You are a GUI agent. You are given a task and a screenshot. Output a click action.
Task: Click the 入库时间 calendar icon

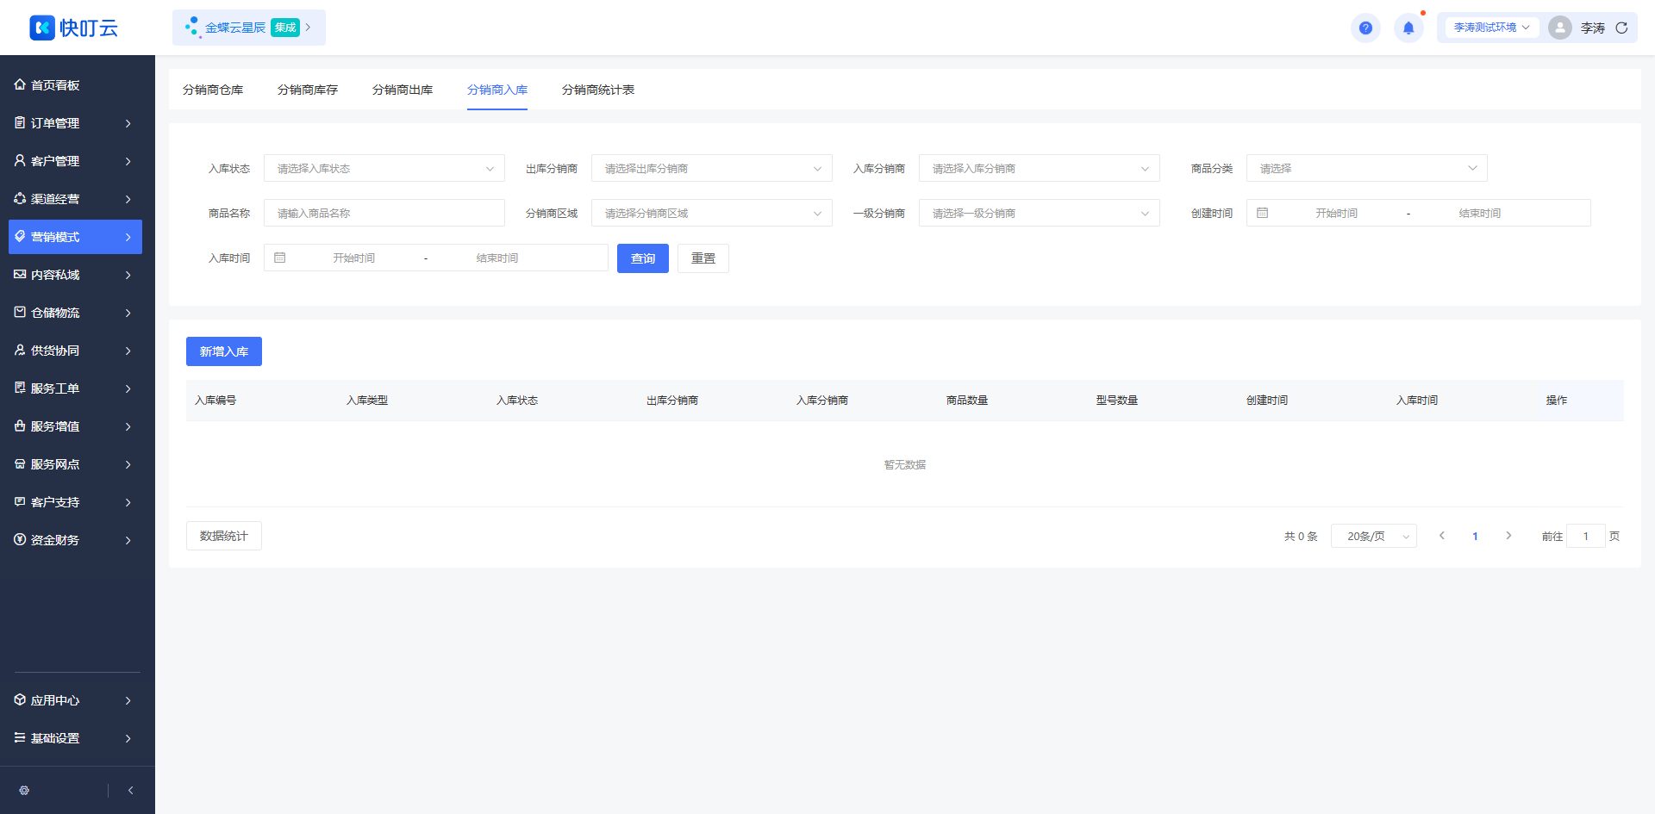point(279,258)
